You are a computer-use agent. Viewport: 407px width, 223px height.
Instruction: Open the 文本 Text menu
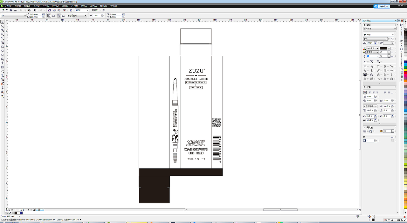point(74,6)
